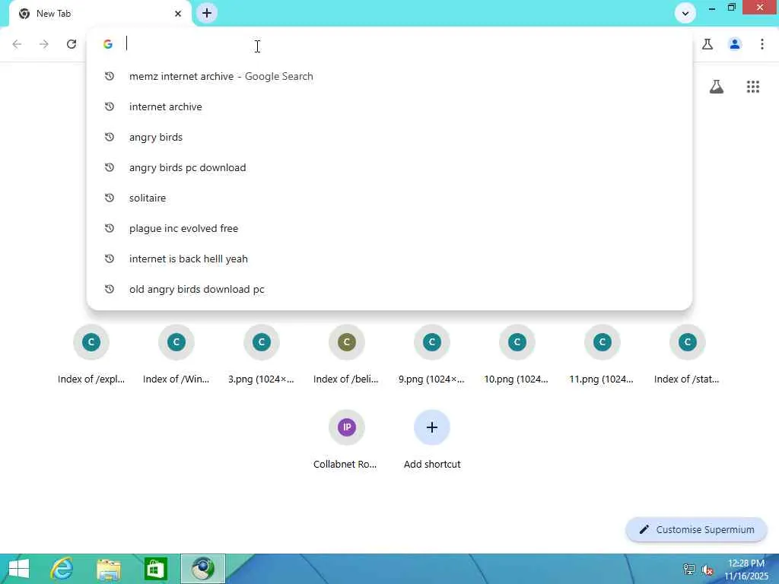
Task: Minimize the browser window
Action: coord(712,8)
